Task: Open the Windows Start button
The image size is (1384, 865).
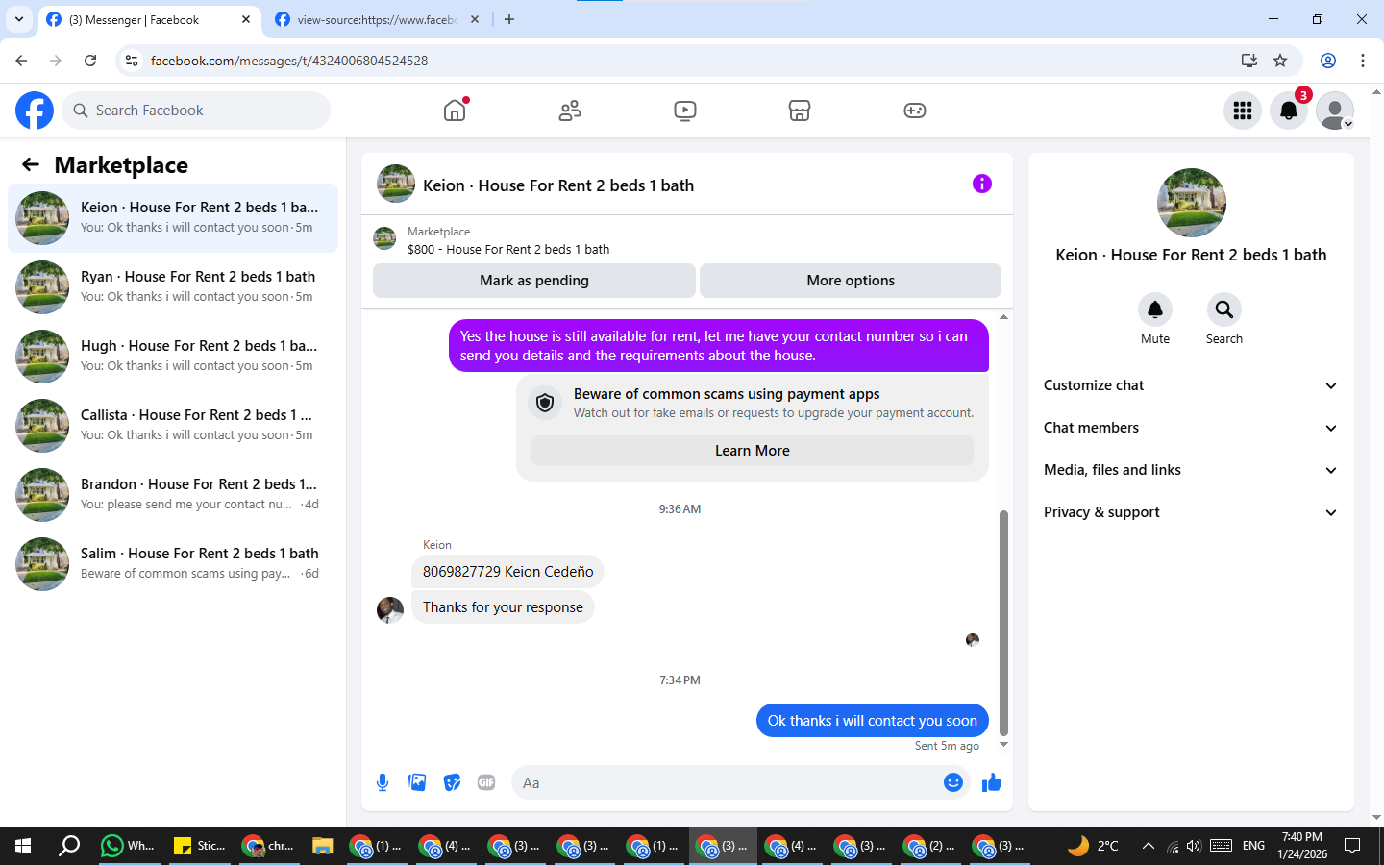Action: coord(23,846)
